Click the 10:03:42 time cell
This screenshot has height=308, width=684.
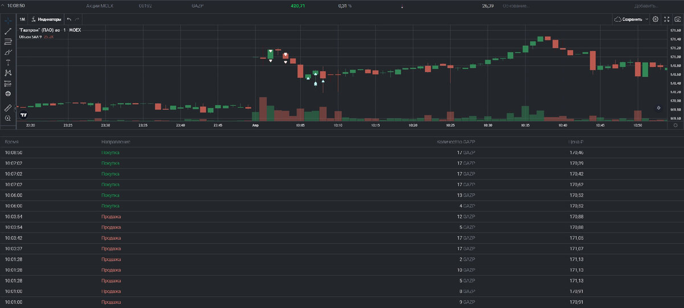(14, 238)
